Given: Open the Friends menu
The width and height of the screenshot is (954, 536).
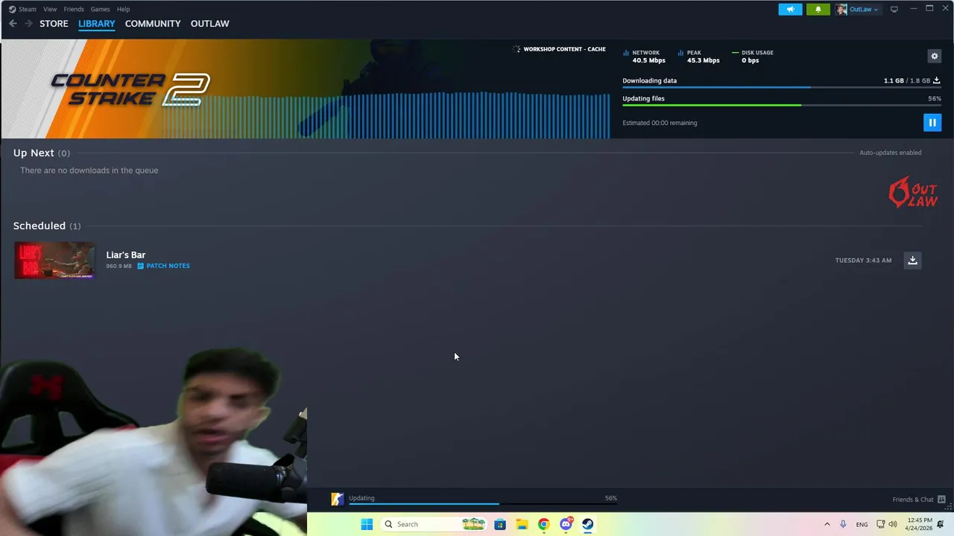Looking at the screenshot, I should click(74, 9).
